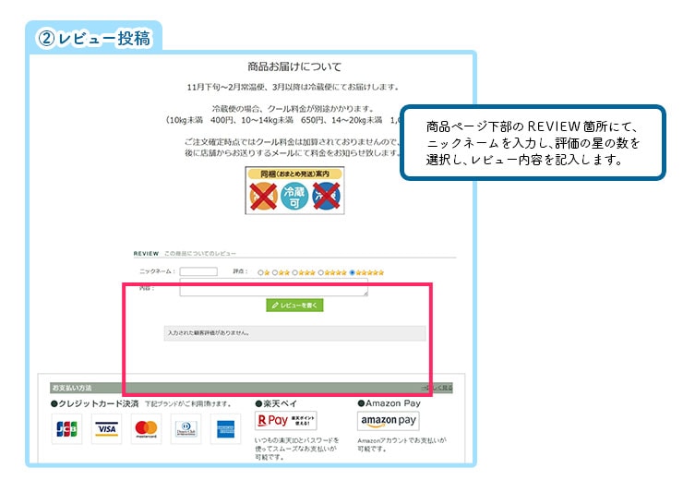The image size is (683, 492).
Task: Click the 同梱(おまとめ発送)案内 banner heading
Action: click(294, 174)
